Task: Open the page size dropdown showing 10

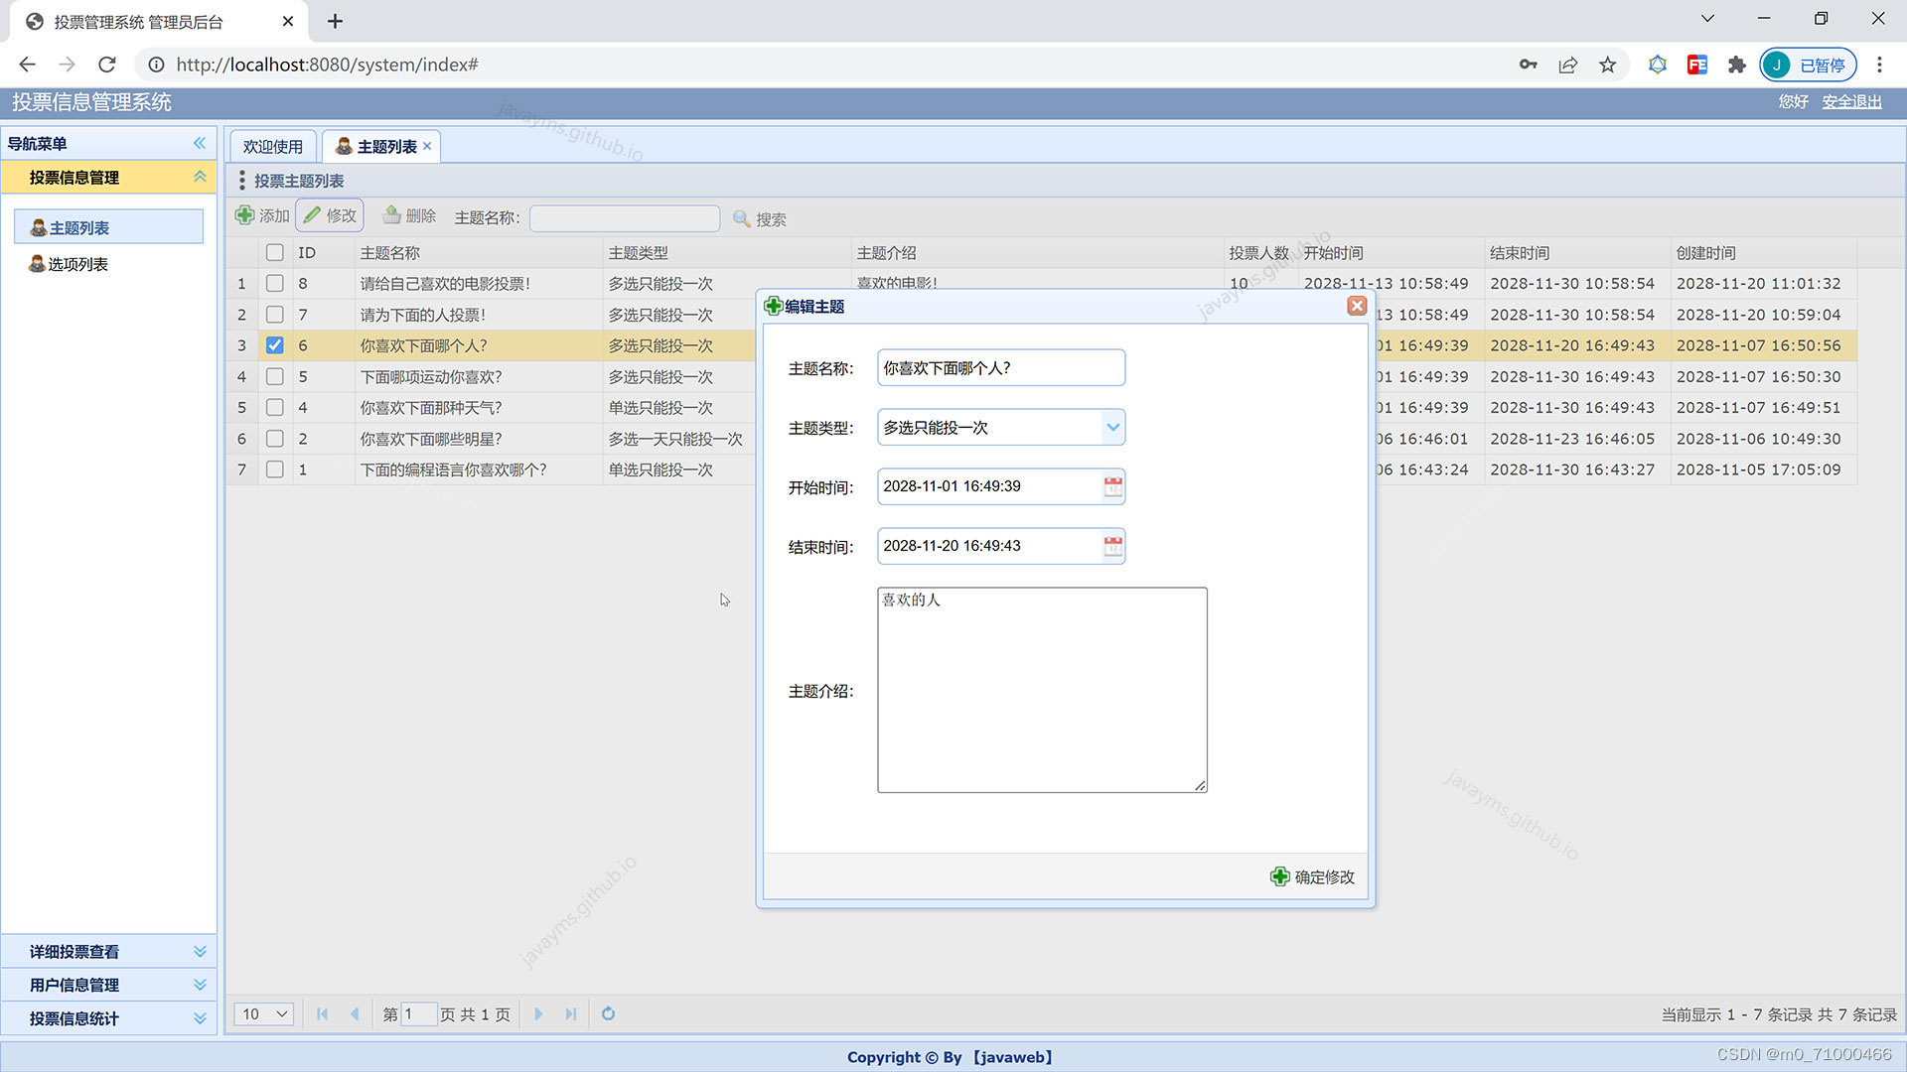Action: click(262, 1013)
